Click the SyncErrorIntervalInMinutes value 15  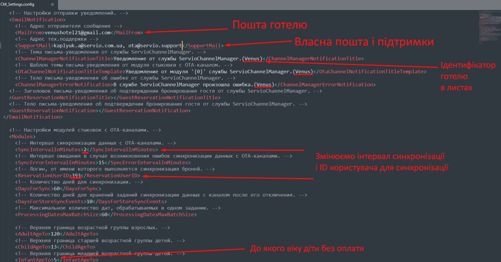pos(101,163)
